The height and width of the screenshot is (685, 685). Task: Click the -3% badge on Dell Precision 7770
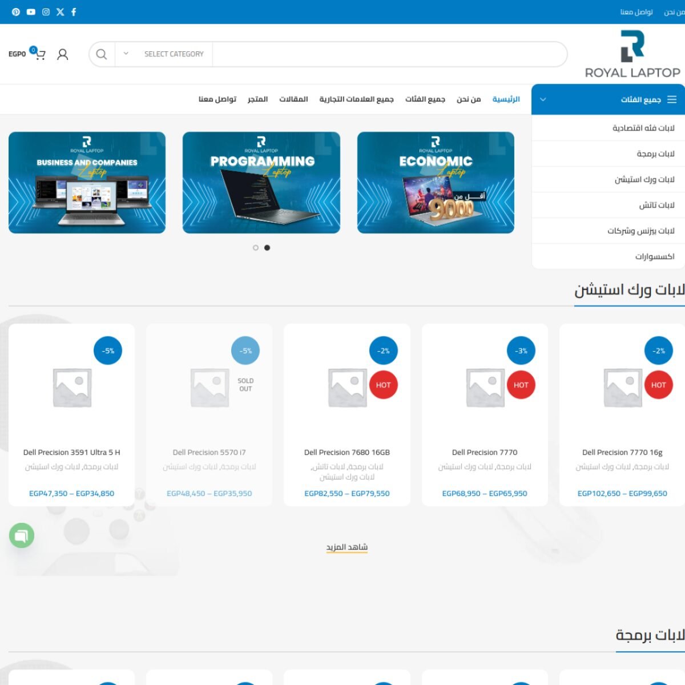(x=521, y=351)
